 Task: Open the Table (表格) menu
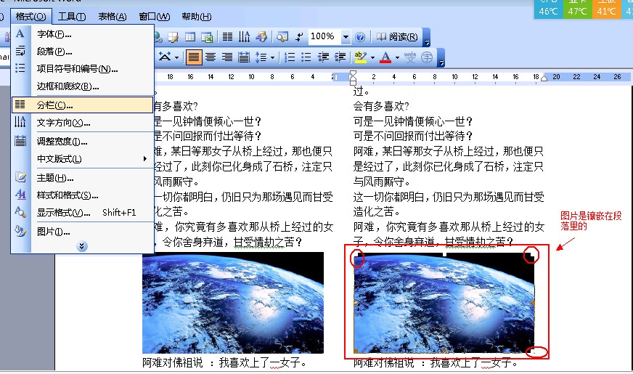(x=113, y=17)
